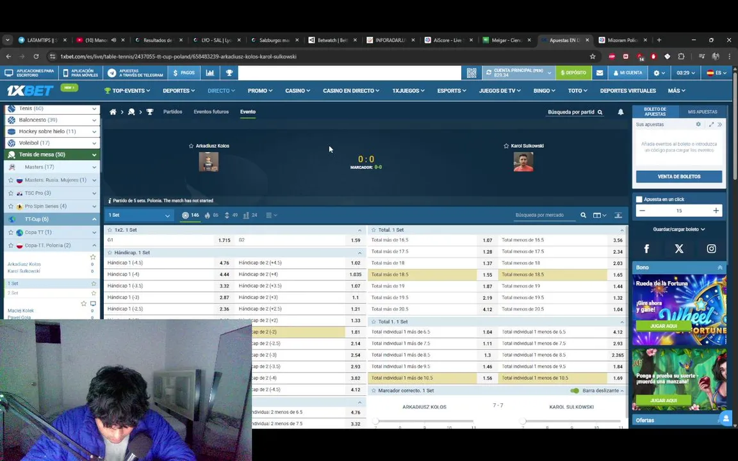
Task: Enable Apuesta en un click checkbox
Action: (x=639, y=200)
